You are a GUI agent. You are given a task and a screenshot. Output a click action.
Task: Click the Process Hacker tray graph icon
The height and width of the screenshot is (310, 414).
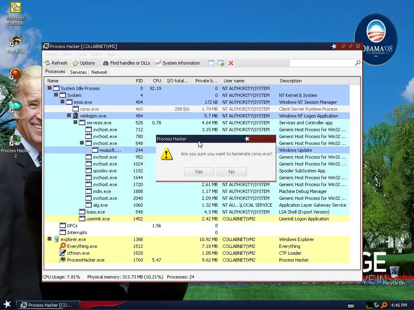click(x=369, y=305)
